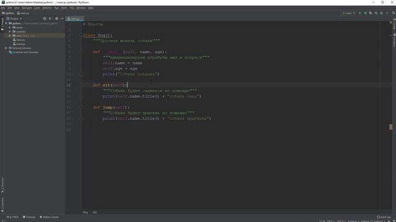Fold the sit method in gutter

(81, 85)
